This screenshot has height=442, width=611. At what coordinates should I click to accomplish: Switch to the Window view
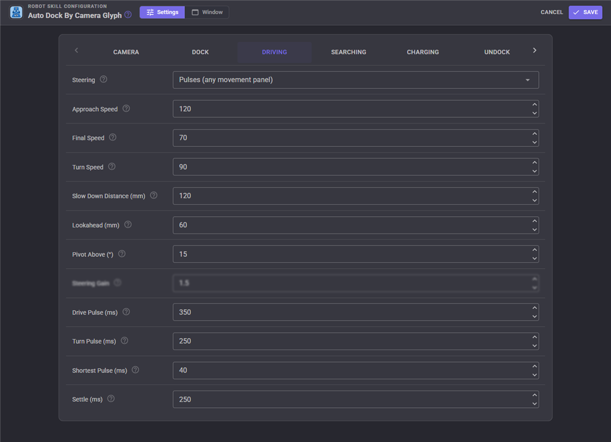pyautogui.click(x=207, y=13)
